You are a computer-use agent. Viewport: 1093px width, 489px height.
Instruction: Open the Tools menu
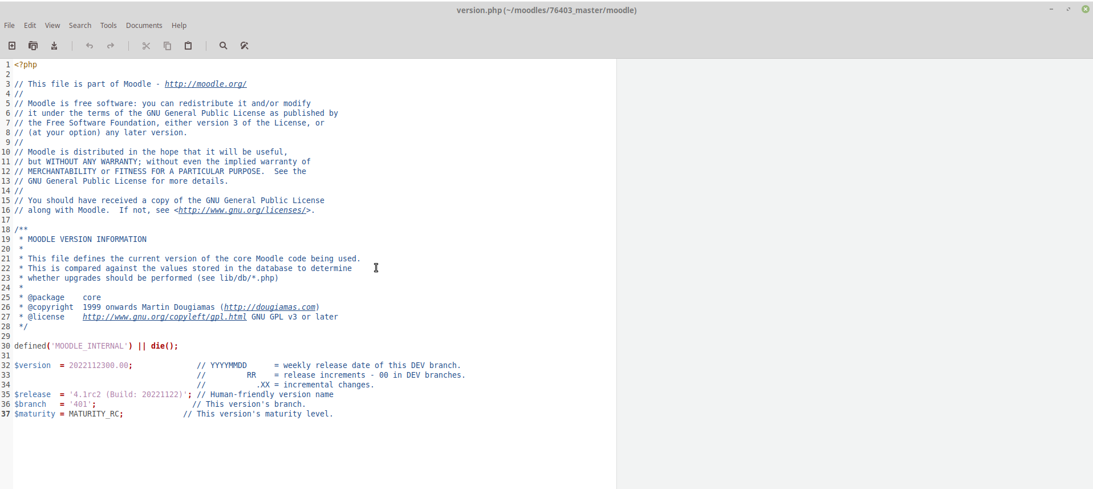[108, 26]
